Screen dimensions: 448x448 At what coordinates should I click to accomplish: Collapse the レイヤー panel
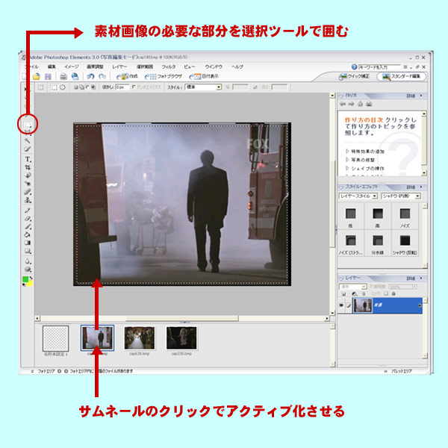(340, 279)
